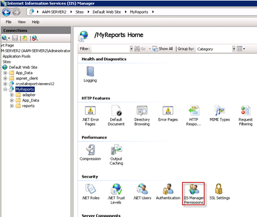The width and height of the screenshot is (257, 217).
Task: Expand App_Data folder under MyReports
Action: 12,101
